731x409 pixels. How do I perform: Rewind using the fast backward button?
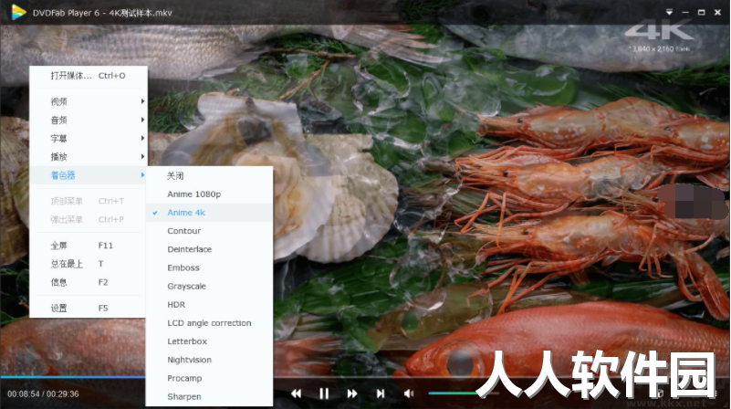pyautogui.click(x=296, y=393)
